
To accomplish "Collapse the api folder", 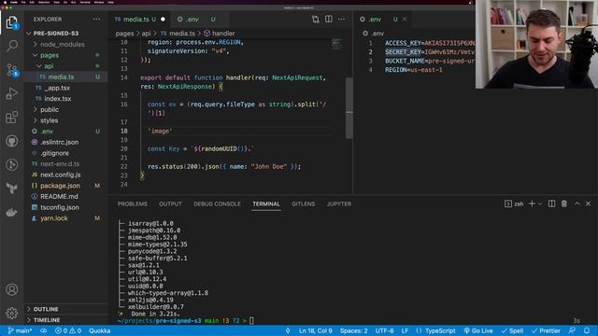I will (49, 66).
